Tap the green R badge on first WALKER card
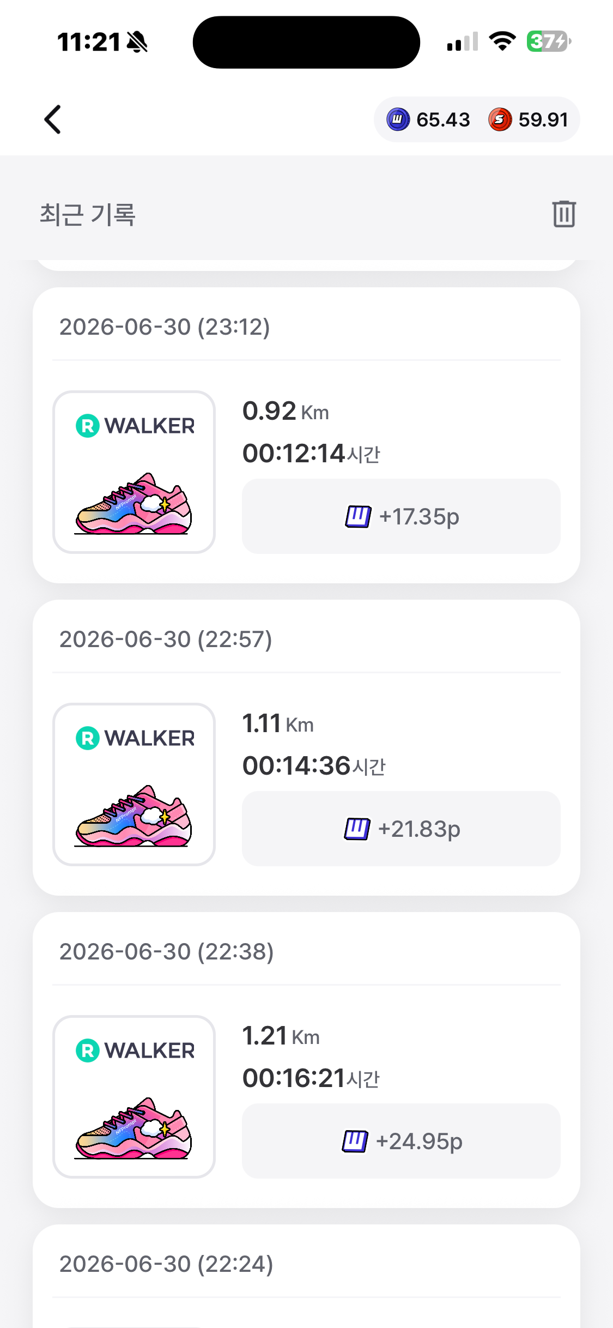The image size is (613, 1328). [x=88, y=426]
